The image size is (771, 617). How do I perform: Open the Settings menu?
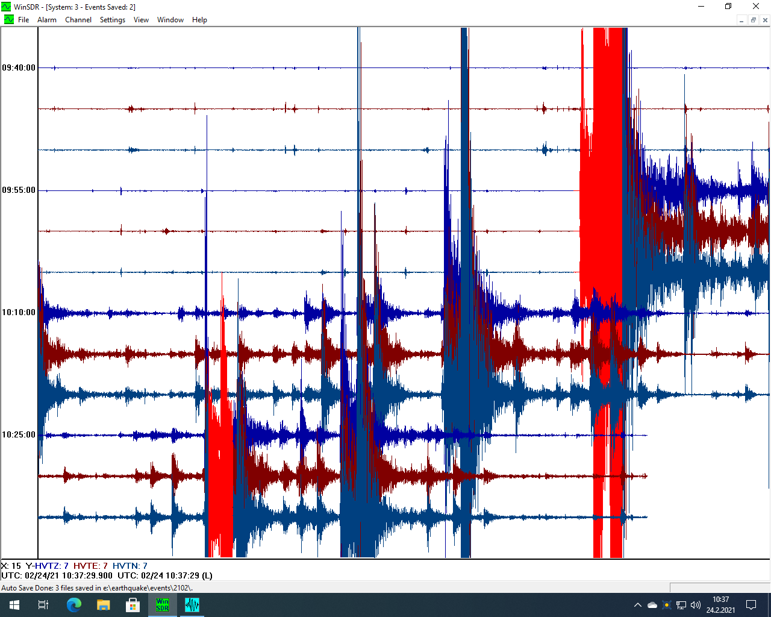click(113, 20)
